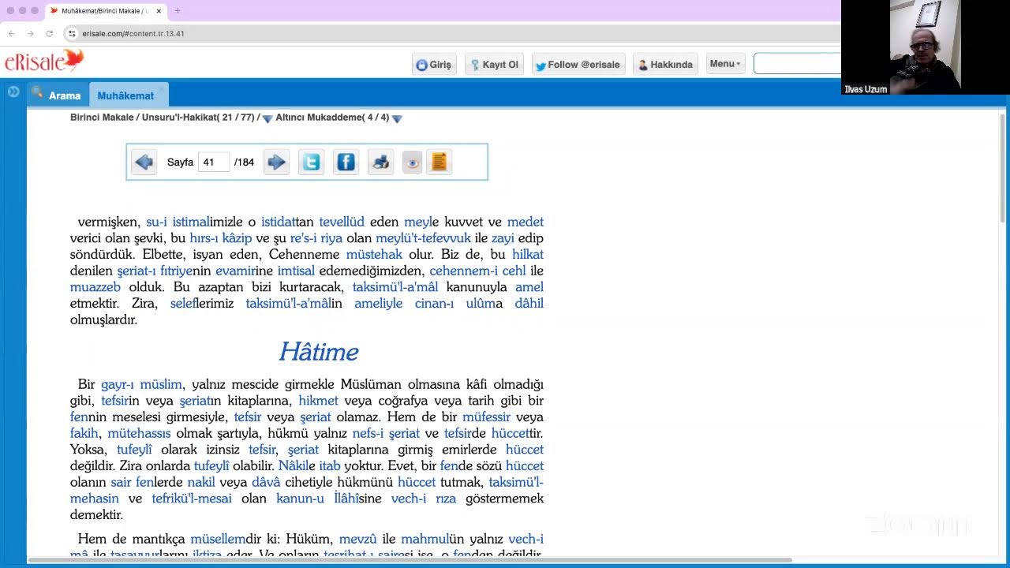This screenshot has width=1010, height=568.
Task: Close the Muhâkemat browser tab
Action: (159, 11)
